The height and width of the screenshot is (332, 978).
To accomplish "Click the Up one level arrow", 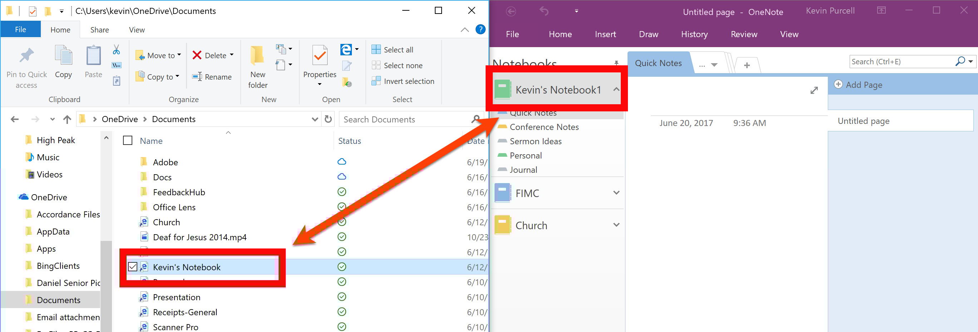I will tap(67, 119).
